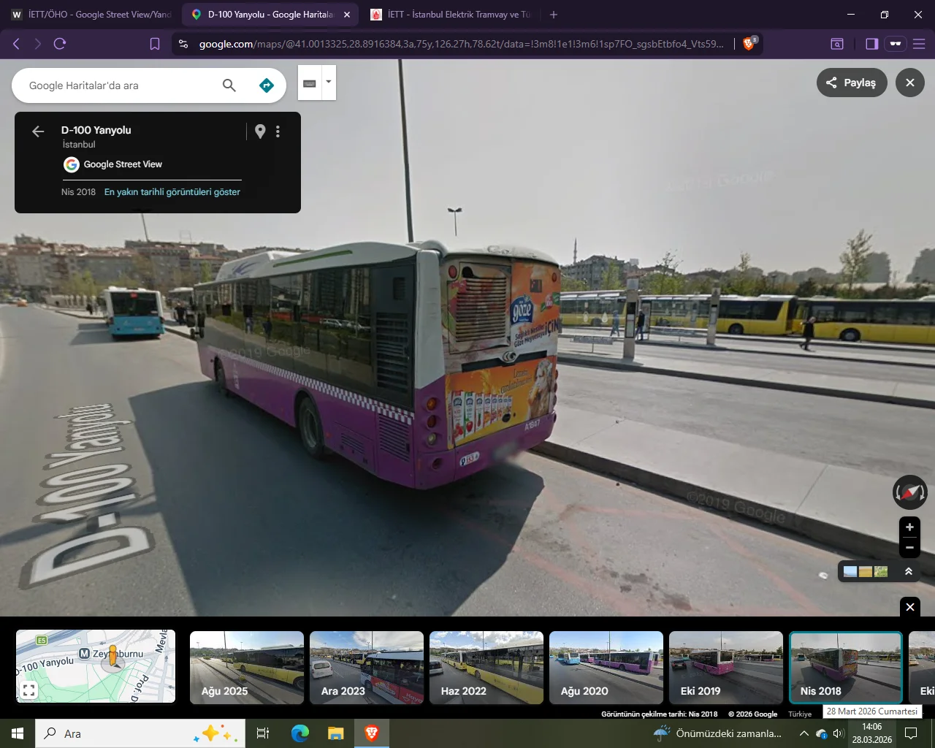Collapse panel with double chevron up arrows

point(909,571)
